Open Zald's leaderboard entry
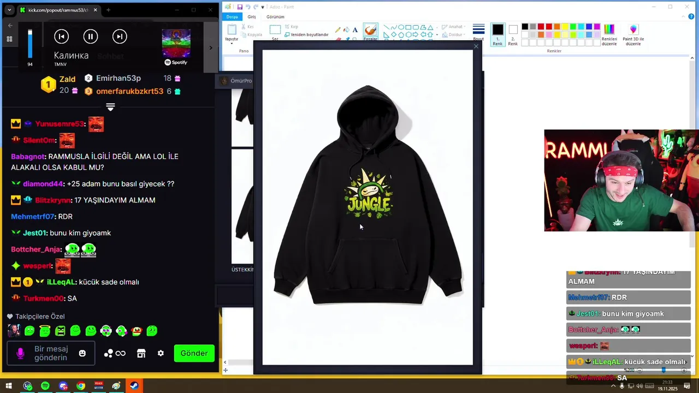 (x=60, y=85)
